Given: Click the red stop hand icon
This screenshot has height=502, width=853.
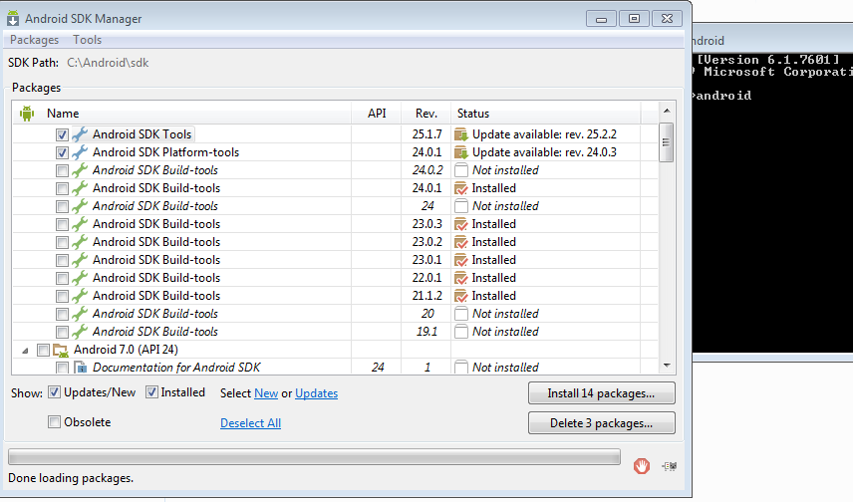Looking at the screenshot, I should coord(642,466).
